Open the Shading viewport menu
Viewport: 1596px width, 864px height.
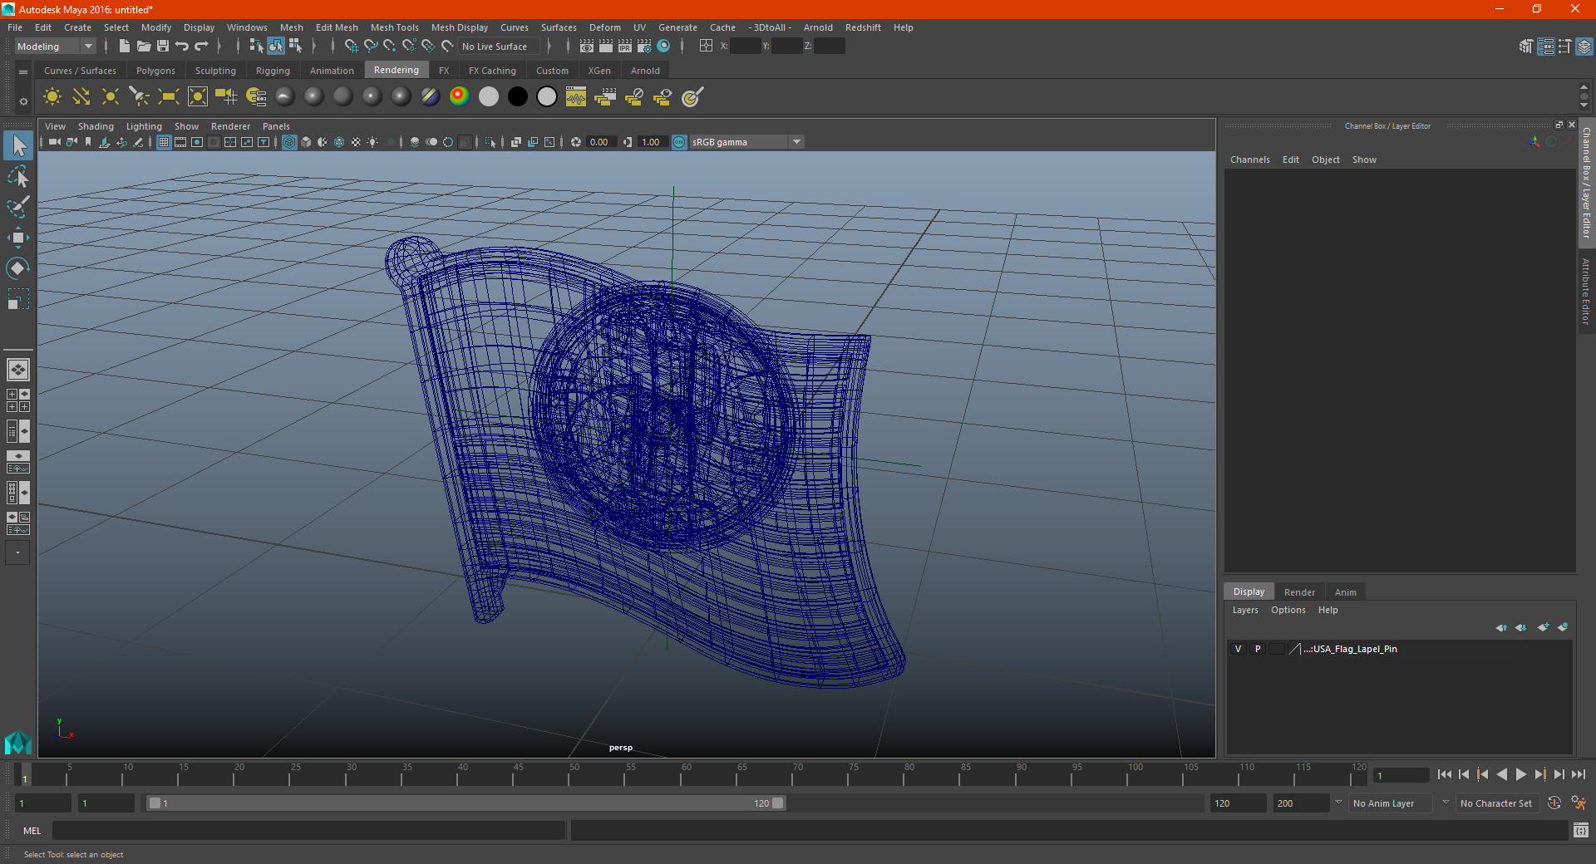(x=96, y=126)
